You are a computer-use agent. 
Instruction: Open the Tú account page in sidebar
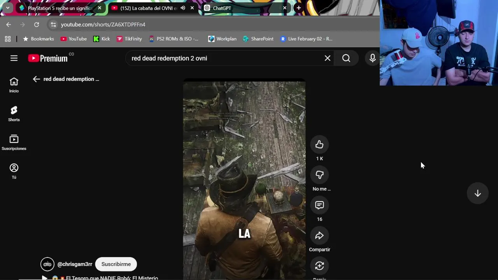(14, 171)
